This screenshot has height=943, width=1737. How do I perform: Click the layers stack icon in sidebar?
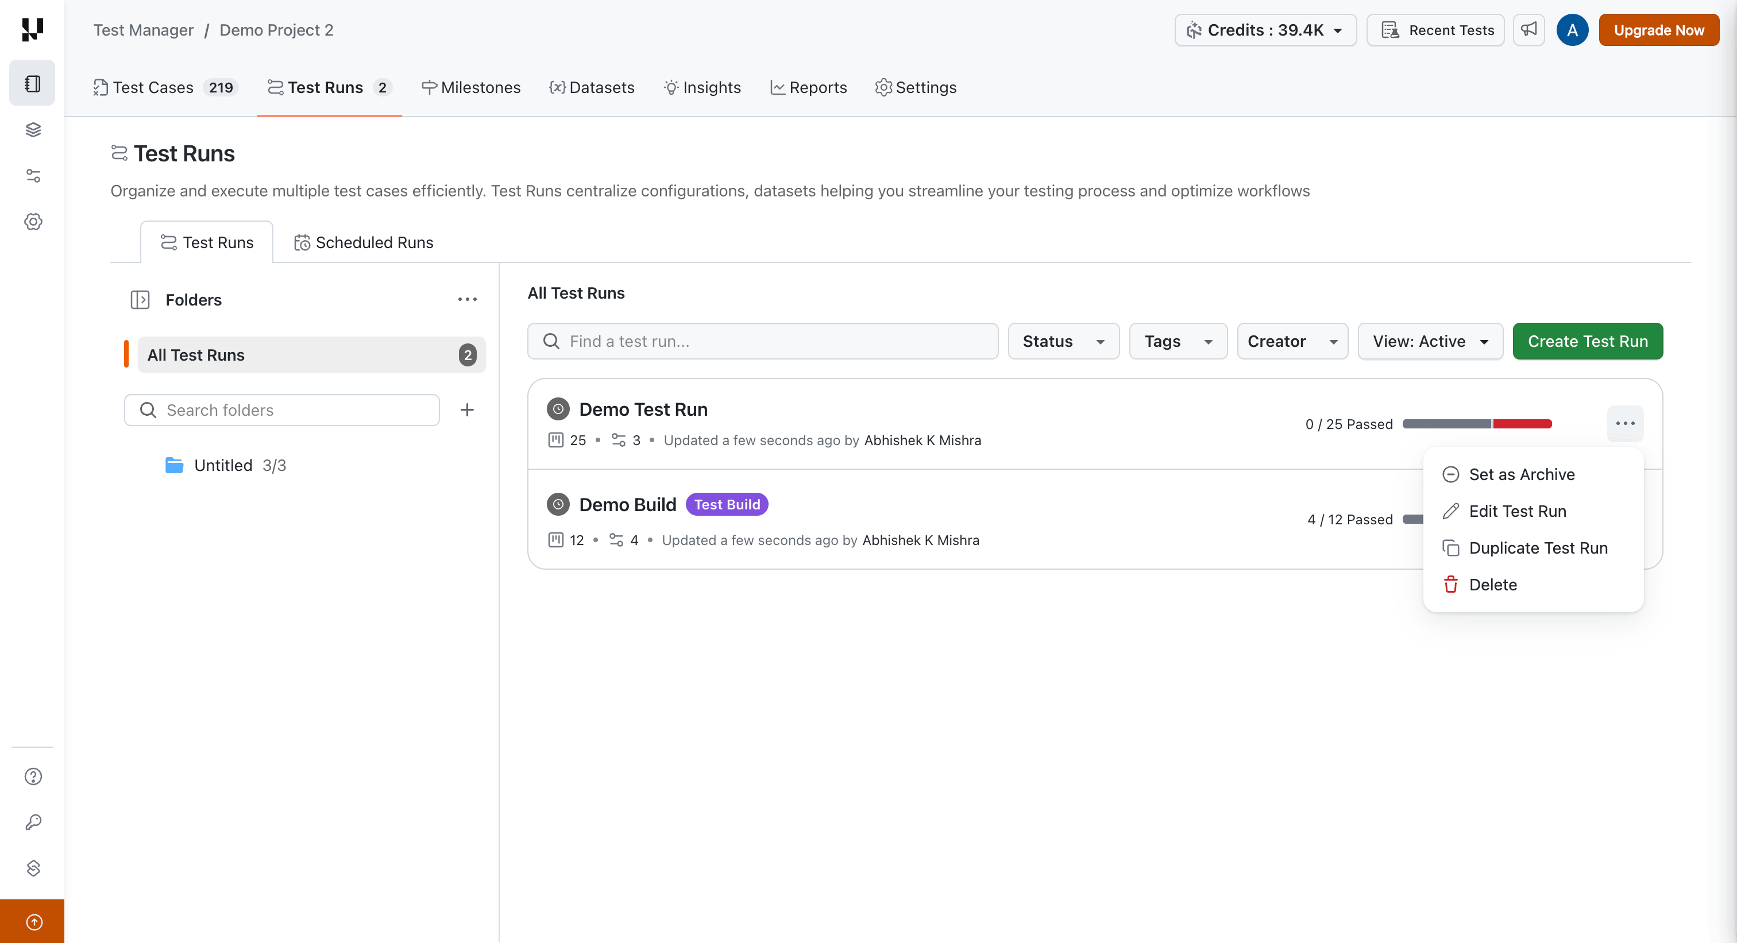click(33, 129)
